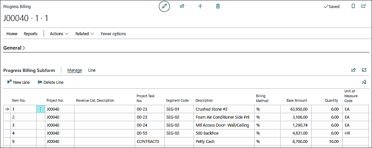Expand the subform to full screen icon
Screen dimensions: 372x148
(364, 70)
